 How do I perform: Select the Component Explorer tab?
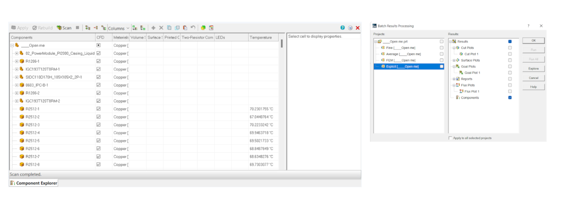(34, 183)
